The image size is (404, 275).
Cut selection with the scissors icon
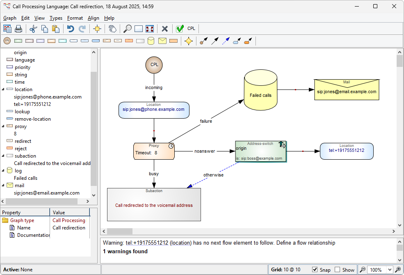[x=34, y=29]
